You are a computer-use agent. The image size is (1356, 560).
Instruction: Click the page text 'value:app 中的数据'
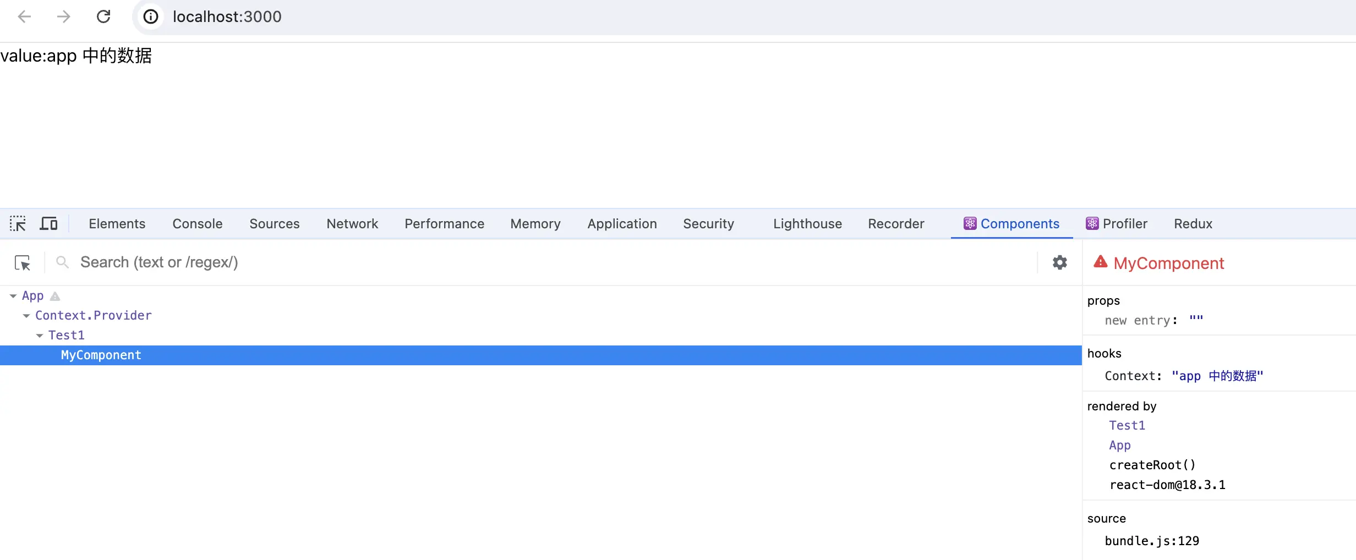76,56
